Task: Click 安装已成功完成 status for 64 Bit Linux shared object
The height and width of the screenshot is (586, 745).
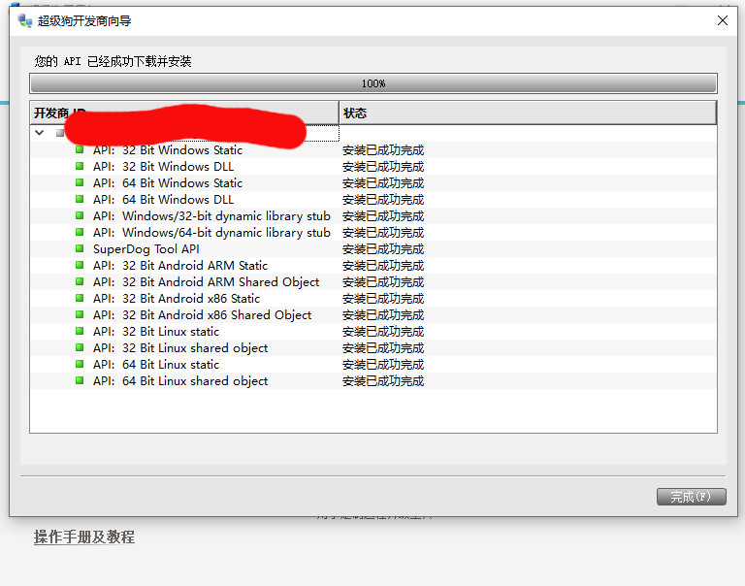Action: (383, 380)
